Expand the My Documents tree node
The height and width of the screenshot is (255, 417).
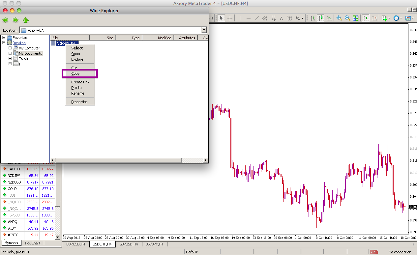pos(10,53)
